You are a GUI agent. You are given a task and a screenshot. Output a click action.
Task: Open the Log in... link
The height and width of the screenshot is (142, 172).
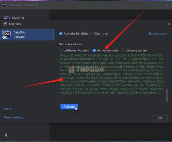(x=8, y=109)
